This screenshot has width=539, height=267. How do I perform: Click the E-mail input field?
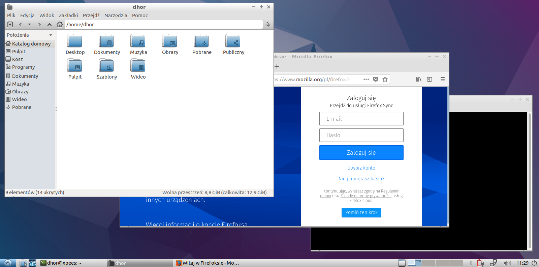[361, 119]
